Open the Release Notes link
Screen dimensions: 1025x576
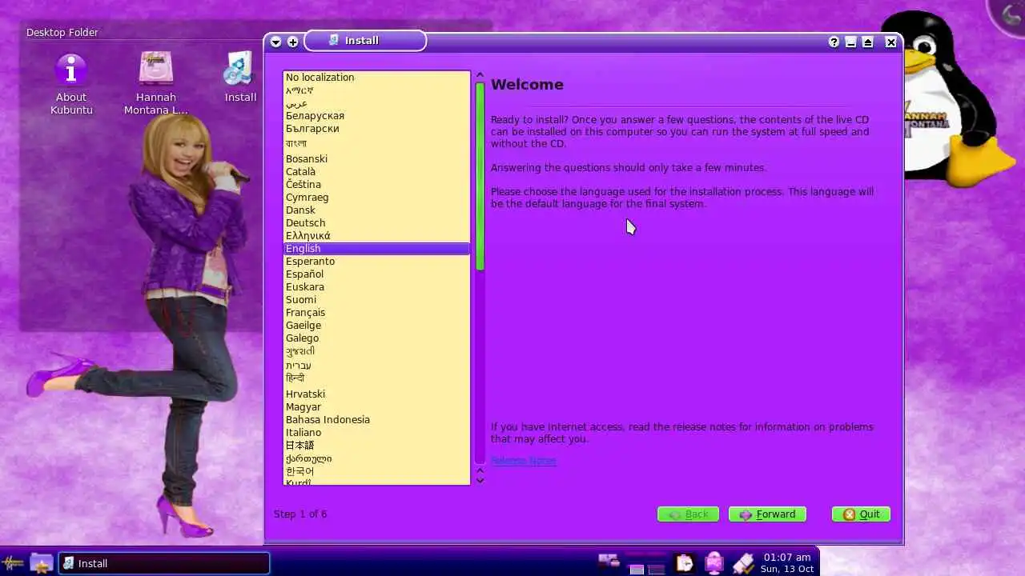pos(523,461)
